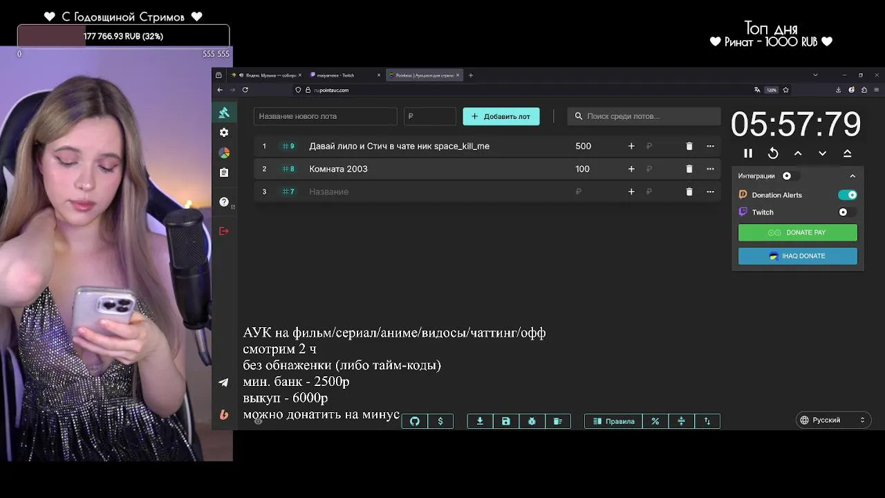Open the Русский language dropdown

point(832,420)
